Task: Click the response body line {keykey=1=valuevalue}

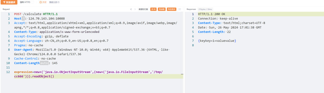Action: click(217, 41)
